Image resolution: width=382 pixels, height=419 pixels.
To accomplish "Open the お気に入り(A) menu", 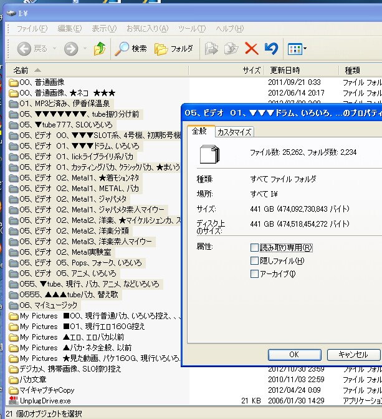I will click(x=147, y=28).
